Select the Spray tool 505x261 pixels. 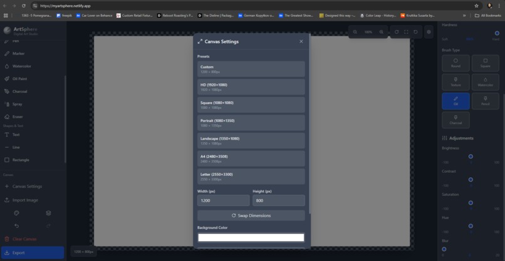32,104
